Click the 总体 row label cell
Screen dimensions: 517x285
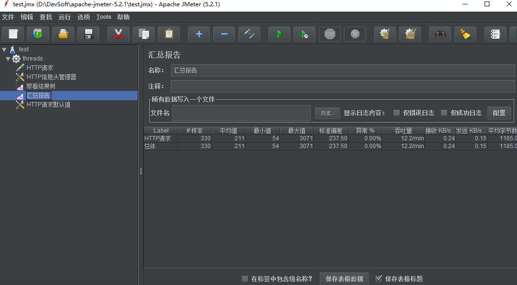click(x=161, y=146)
